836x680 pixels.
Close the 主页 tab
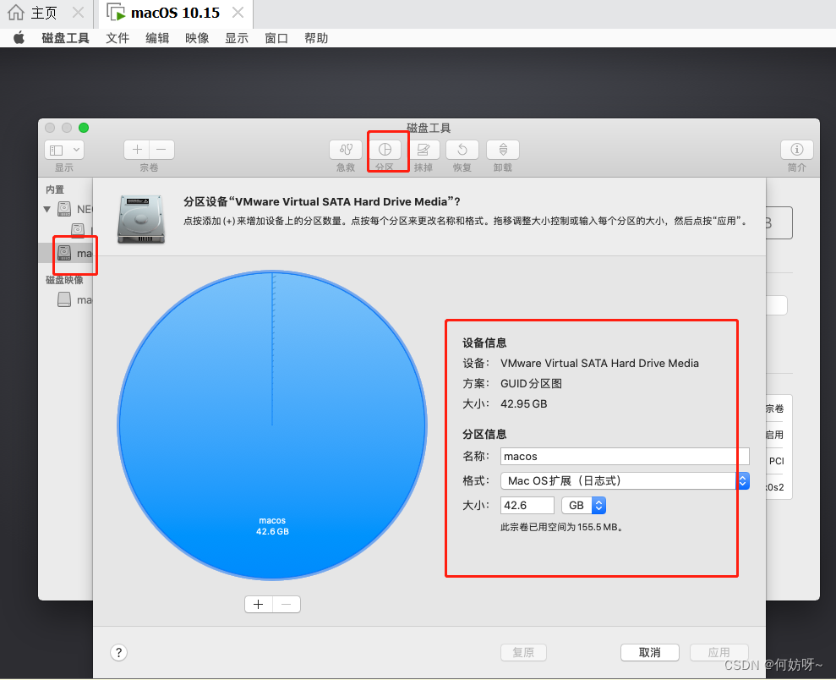point(78,13)
